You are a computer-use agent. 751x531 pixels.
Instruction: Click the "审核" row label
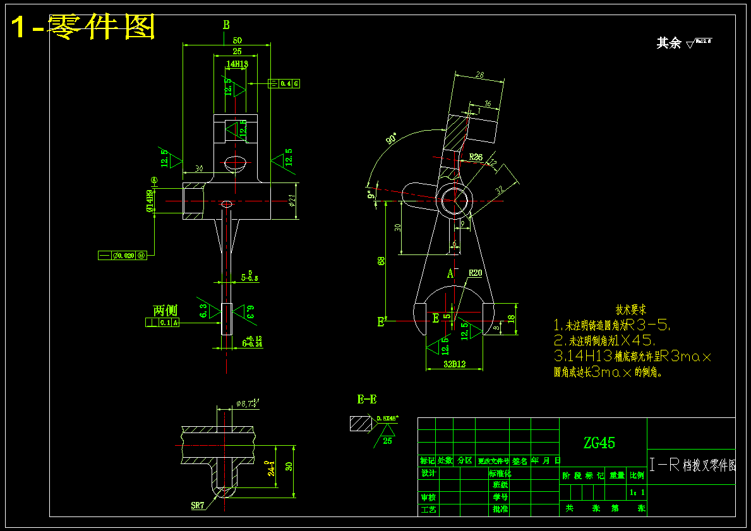(x=428, y=498)
